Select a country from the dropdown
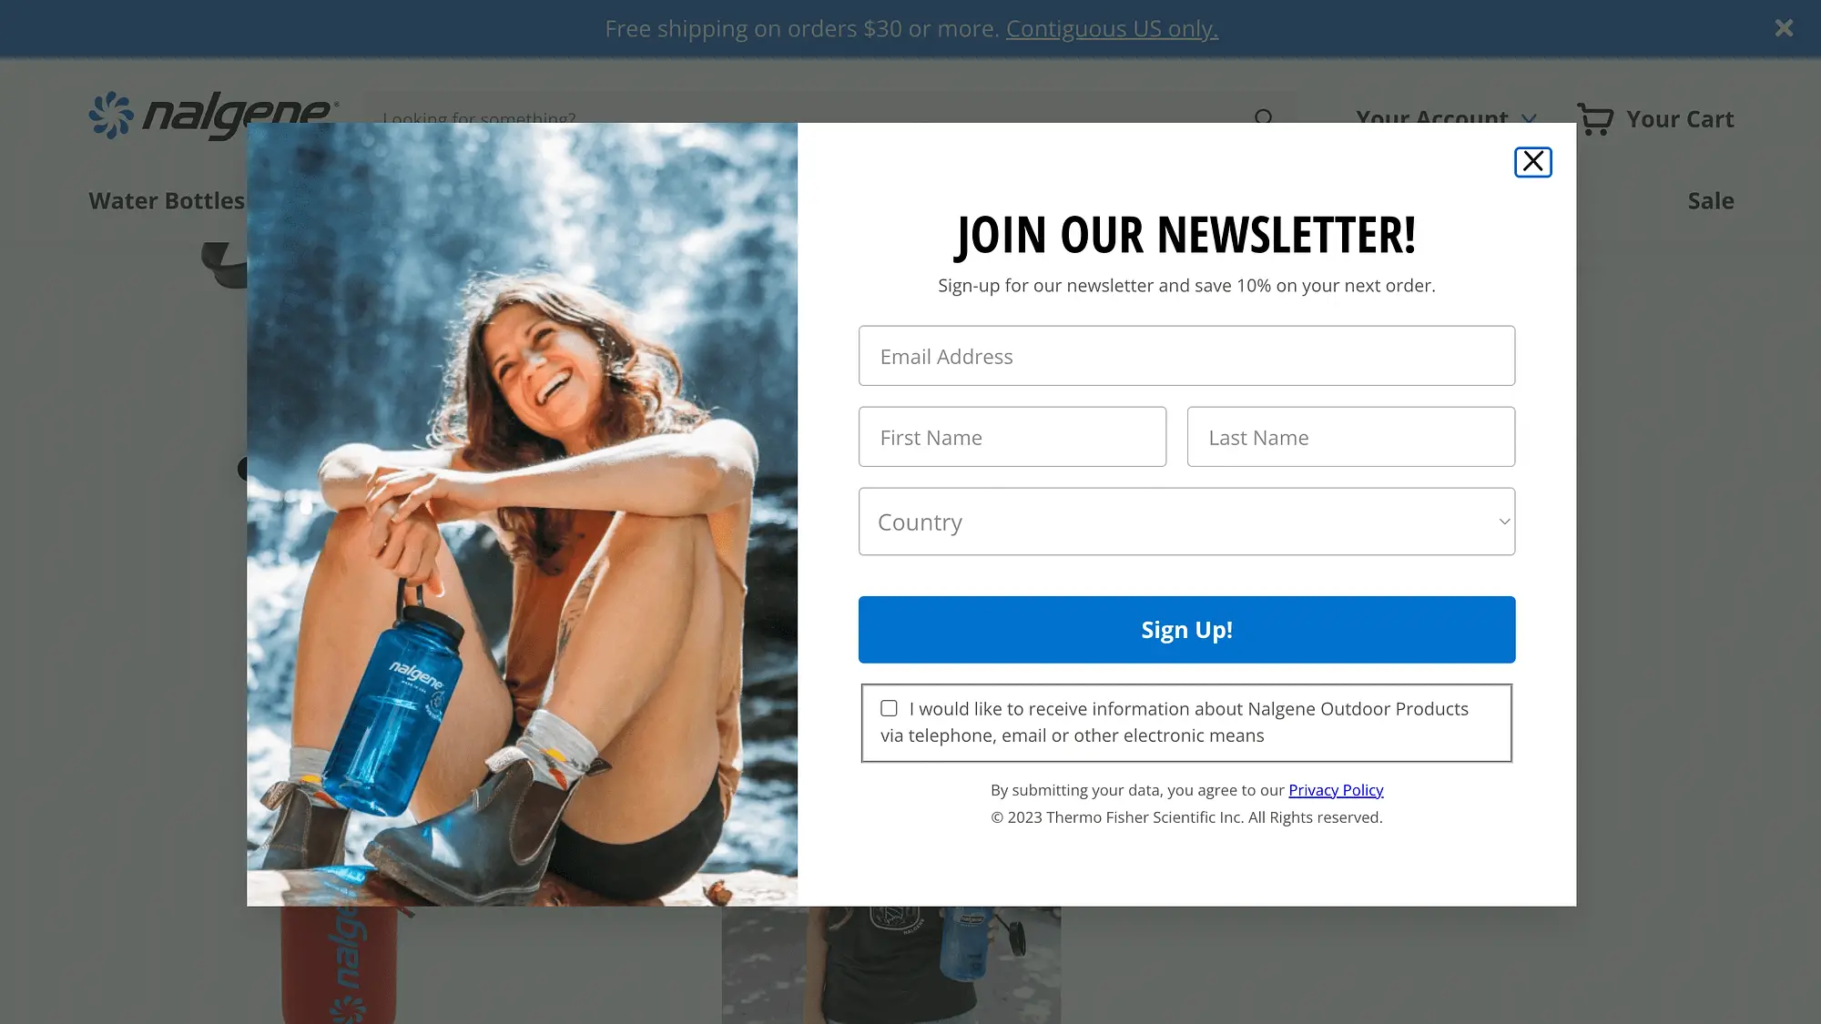The height and width of the screenshot is (1024, 1821). click(x=1185, y=522)
